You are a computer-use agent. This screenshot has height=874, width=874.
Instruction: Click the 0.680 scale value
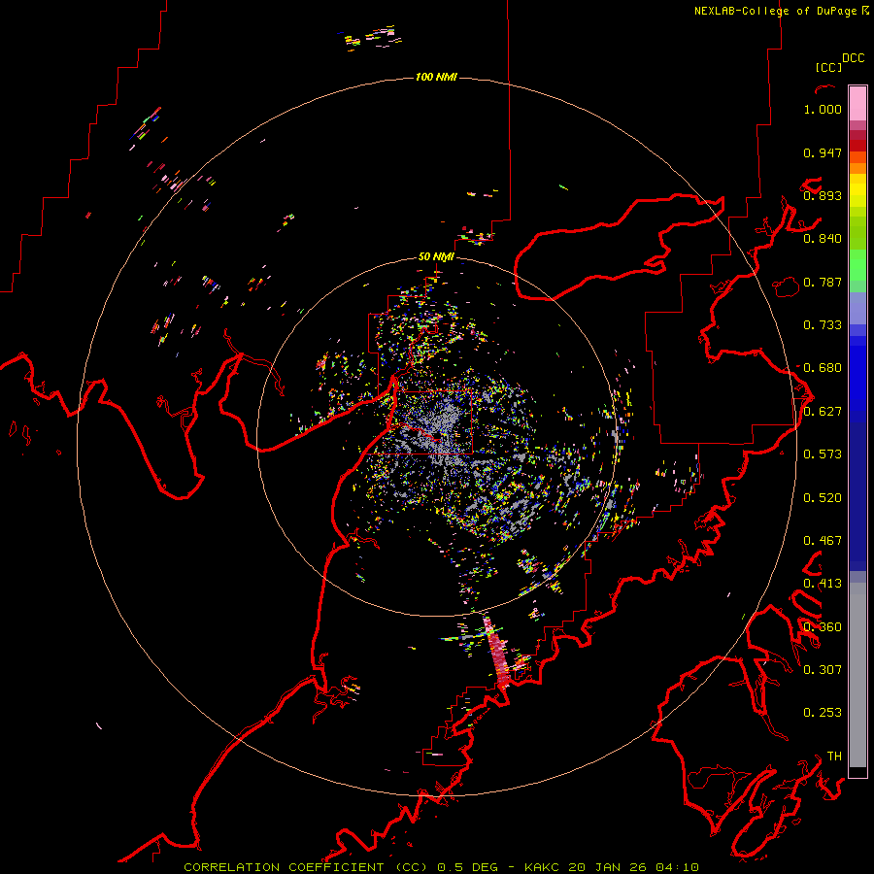tap(823, 368)
